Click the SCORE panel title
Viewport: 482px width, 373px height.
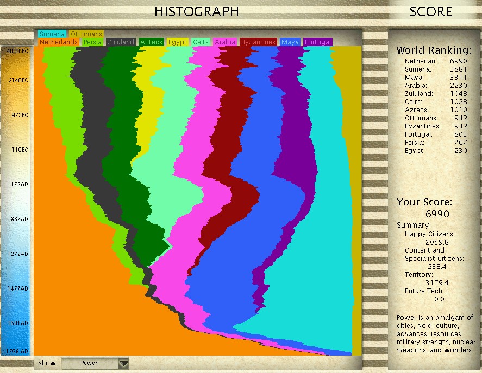(431, 12)
